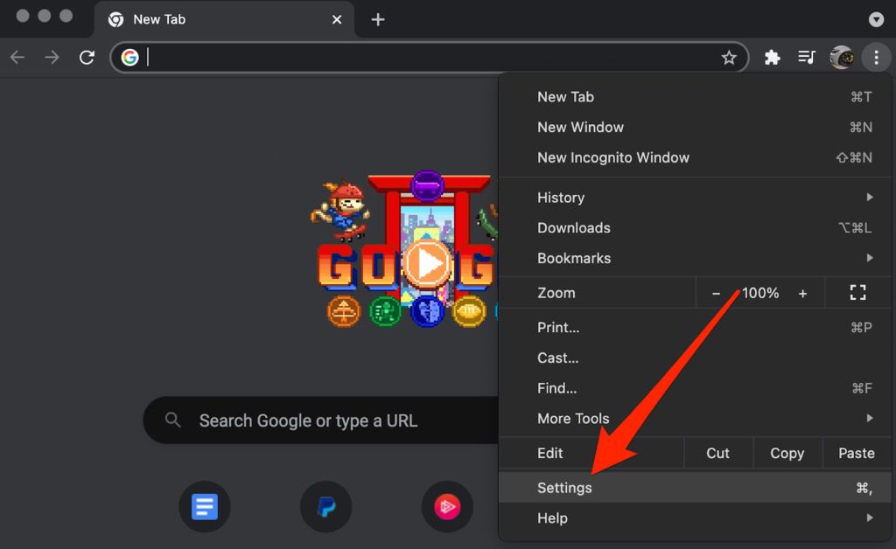
Task: Click the Search Google or type a URL box
Action: point(320,420)
